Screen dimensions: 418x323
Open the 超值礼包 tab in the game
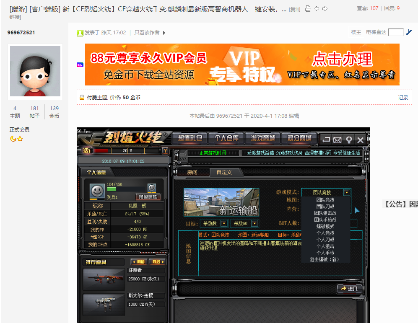(x=190, y=138)
